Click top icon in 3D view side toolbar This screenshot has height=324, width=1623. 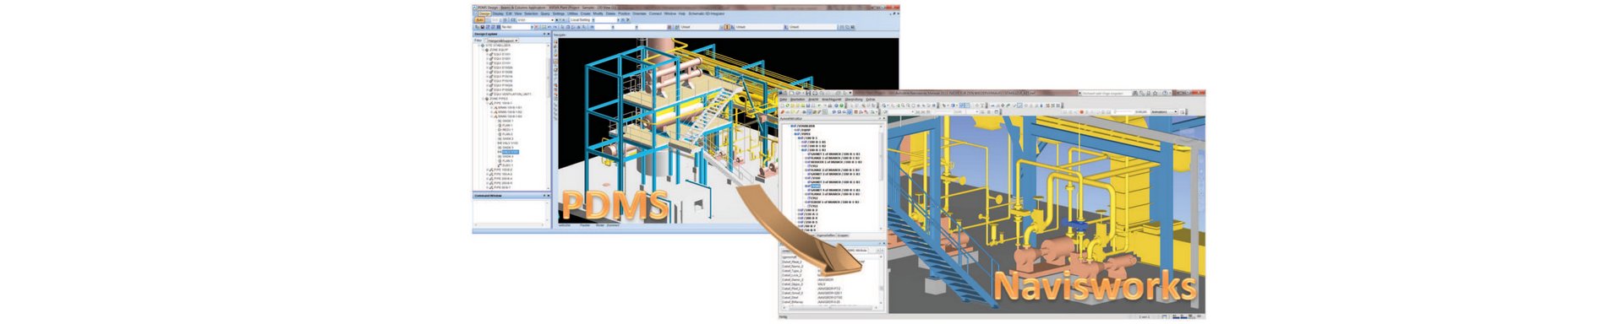pyautogui.click(x=555, y=41)
